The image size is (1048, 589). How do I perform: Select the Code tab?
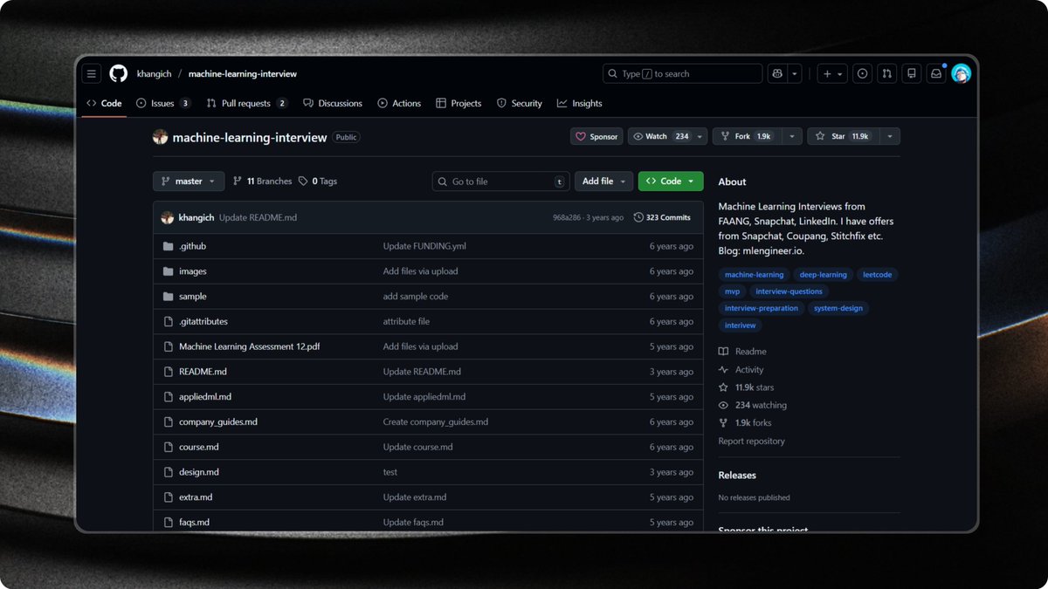pos(104,103)
